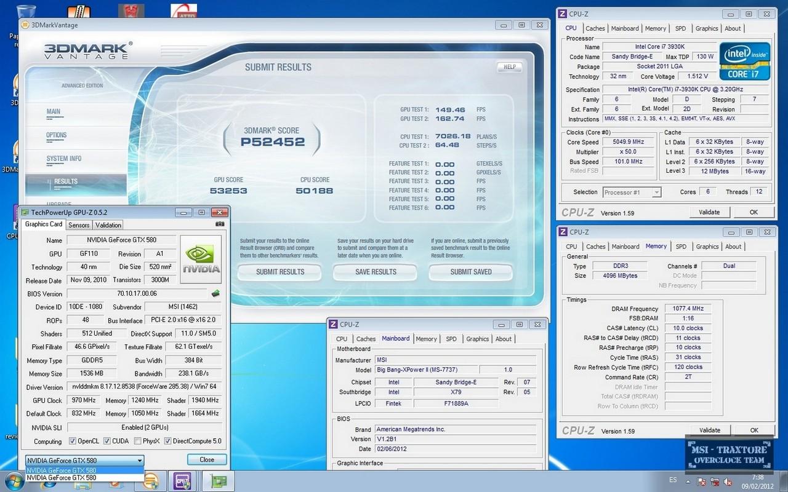Click Validate in the top CPU-Z window

coord(709,212)
